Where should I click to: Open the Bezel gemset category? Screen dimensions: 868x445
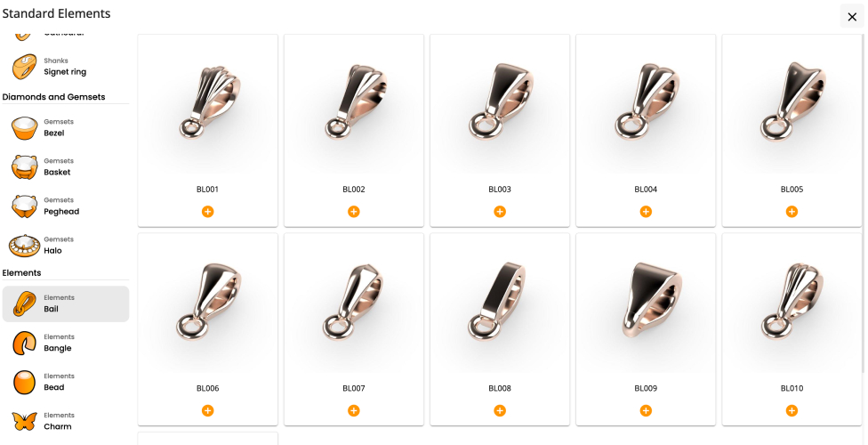66,128
